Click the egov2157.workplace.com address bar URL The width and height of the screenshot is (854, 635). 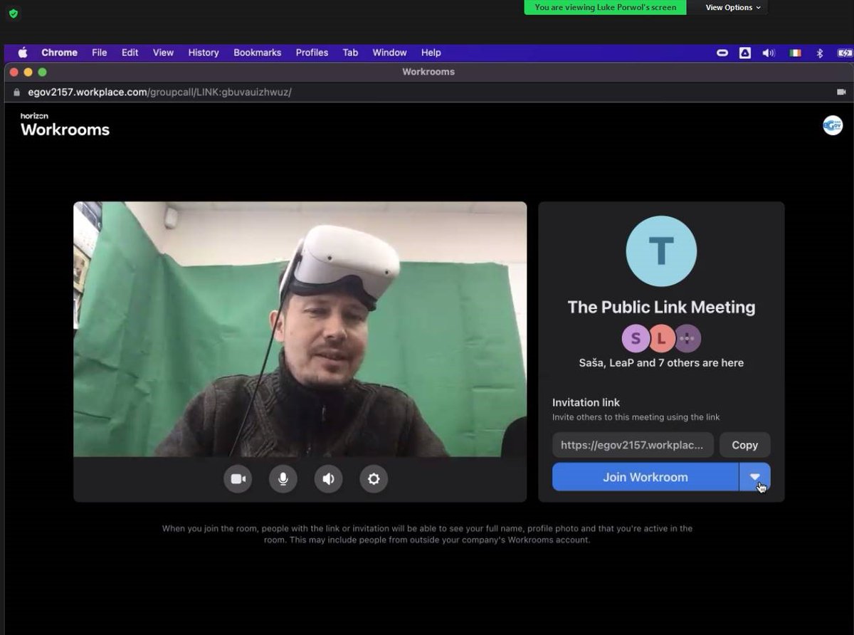point(160,92)
